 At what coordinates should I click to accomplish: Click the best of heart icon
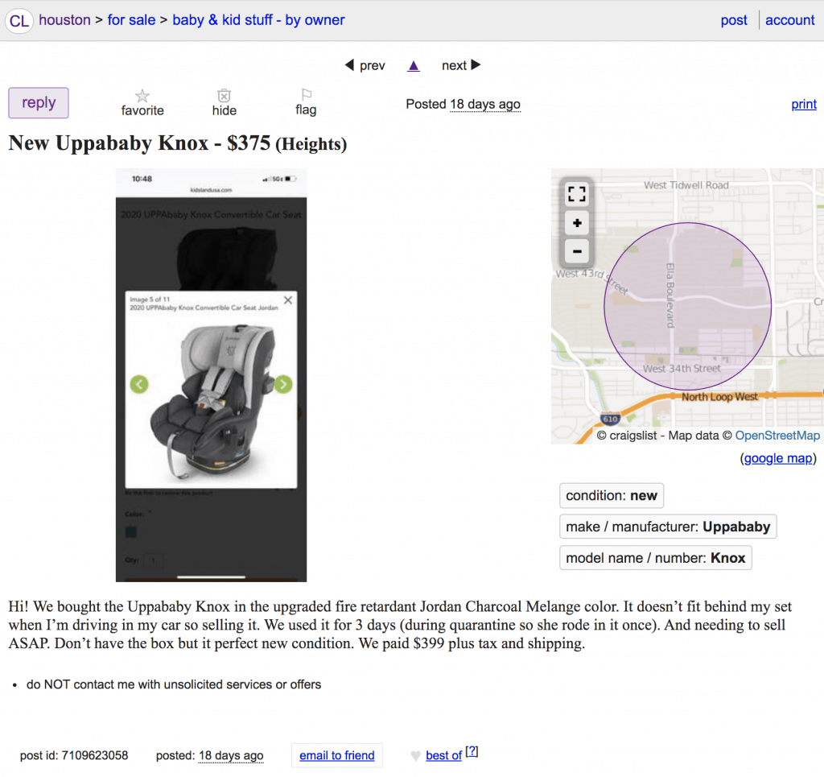click(415, 756)
